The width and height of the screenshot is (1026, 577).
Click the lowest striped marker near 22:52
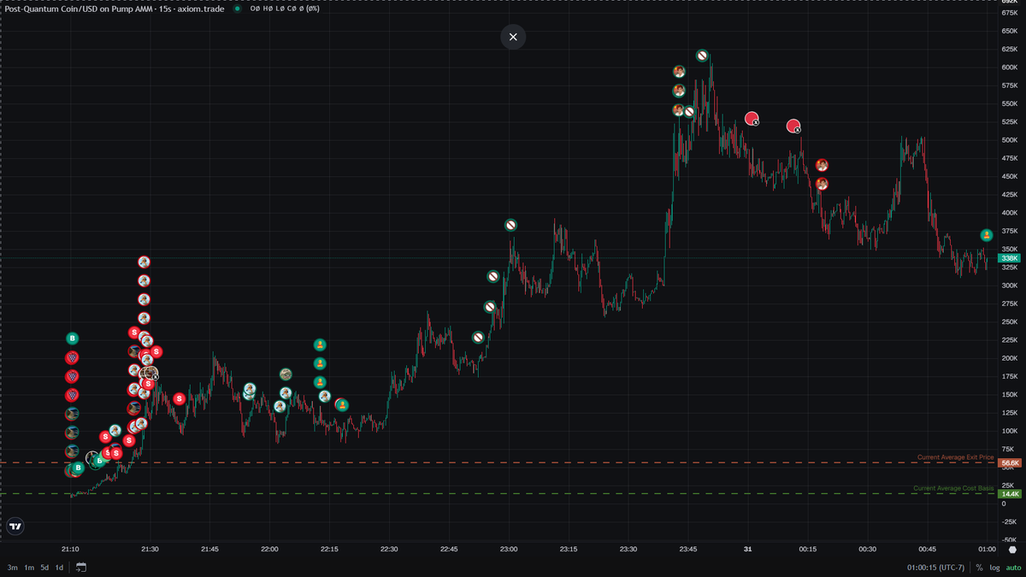tap(478, 337)
